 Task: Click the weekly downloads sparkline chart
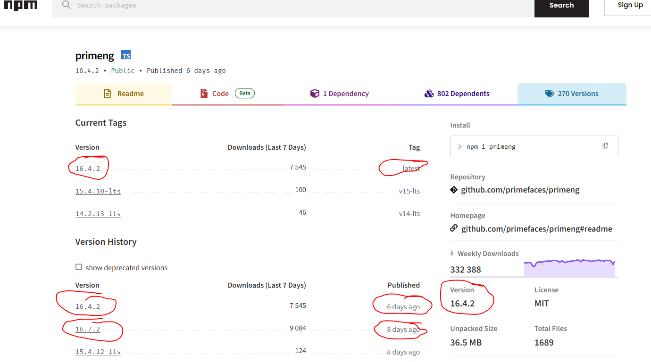click(569, 267)
